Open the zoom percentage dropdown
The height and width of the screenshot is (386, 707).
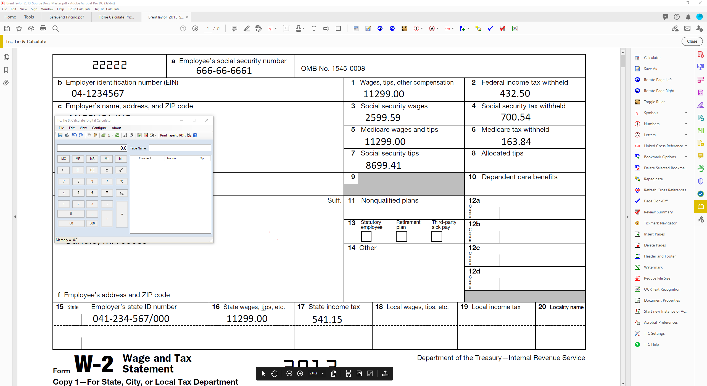[x=323, y=374]
